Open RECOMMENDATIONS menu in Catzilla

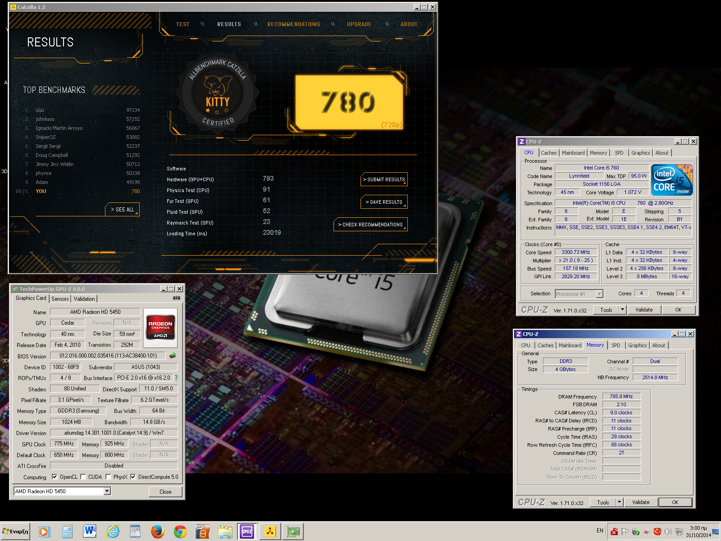pyautogui.click(x=294, y=24)
